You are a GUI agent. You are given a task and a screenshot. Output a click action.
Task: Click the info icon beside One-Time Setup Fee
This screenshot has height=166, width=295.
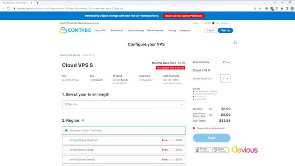pos(211,115)
